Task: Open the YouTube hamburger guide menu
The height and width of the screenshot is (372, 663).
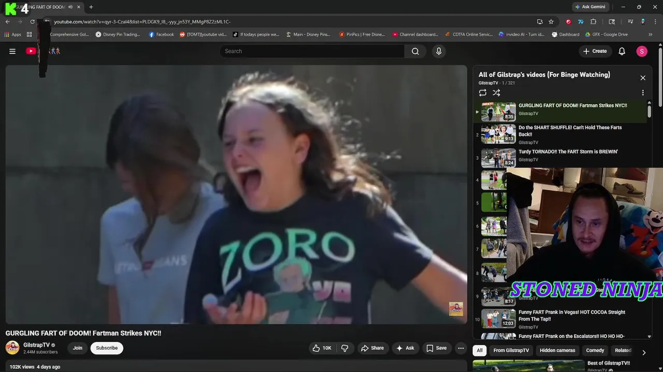Action: 12,51
